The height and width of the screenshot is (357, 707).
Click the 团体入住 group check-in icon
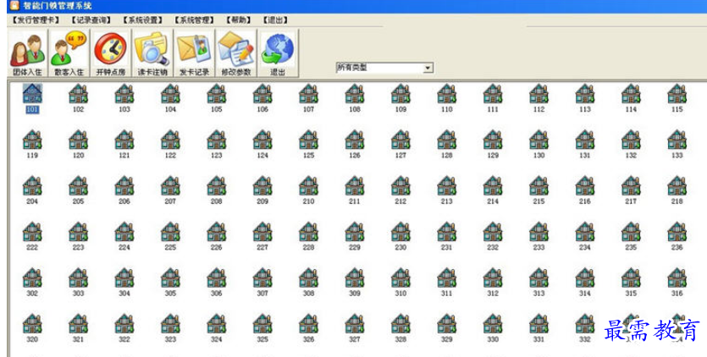point(27,53)
